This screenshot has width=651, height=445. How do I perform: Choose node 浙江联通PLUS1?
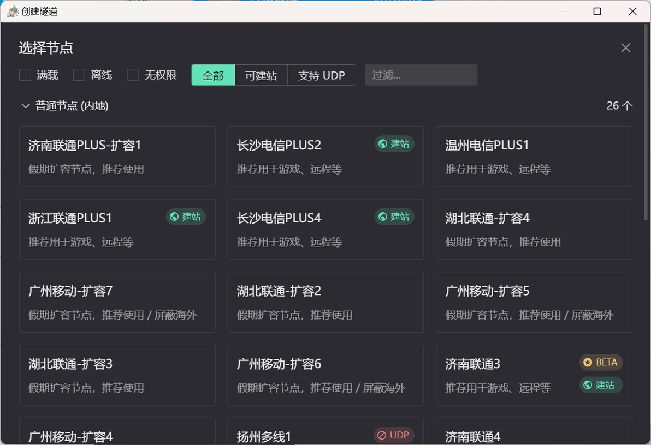click(x=117, y=230)
